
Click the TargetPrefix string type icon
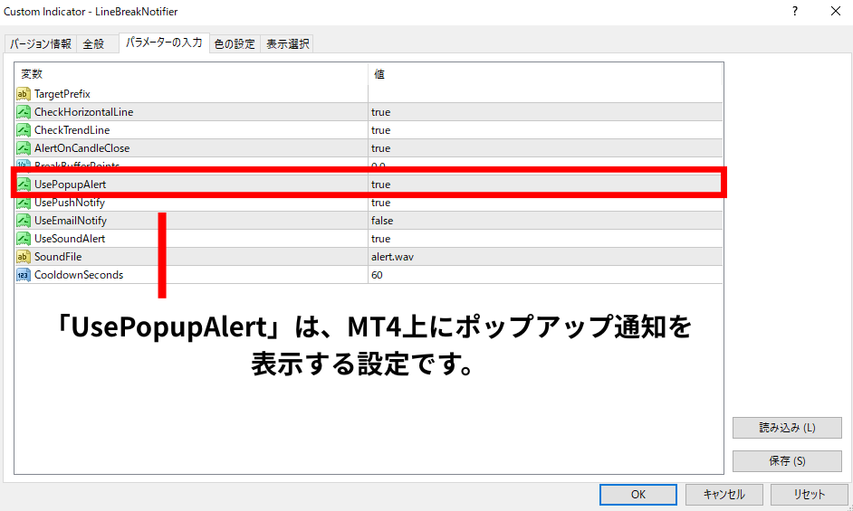point(24,94)
